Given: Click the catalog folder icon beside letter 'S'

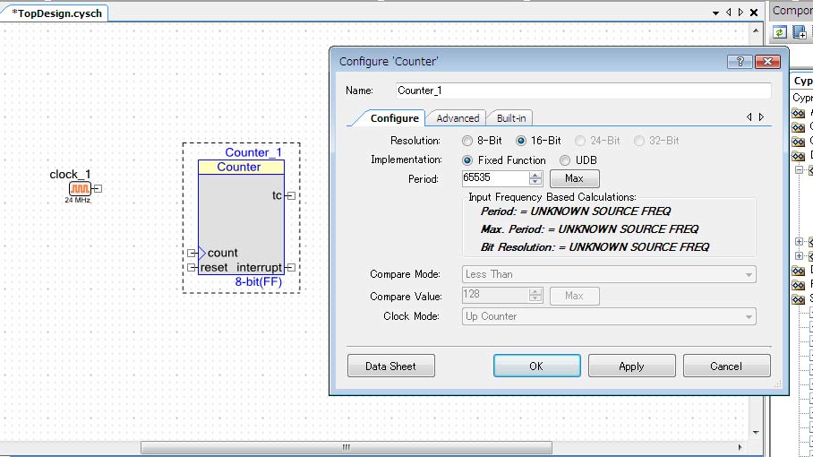Looking at the screenshot, I should (798, 298).
